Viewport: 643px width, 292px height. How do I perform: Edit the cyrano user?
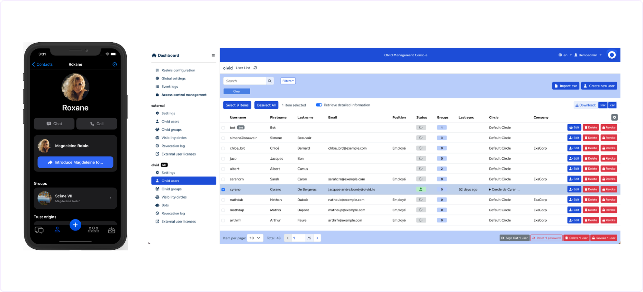click(x=574, y=189)
